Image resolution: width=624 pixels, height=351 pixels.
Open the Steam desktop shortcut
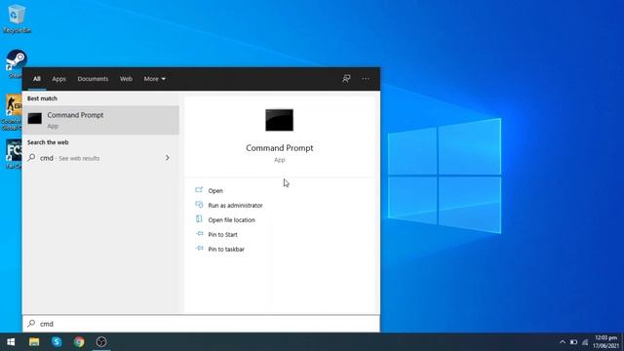16,62
